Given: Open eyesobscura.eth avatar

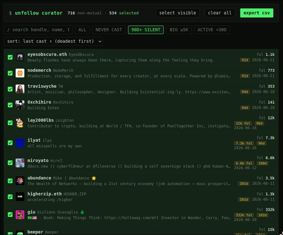Looking at the screenshot, I should pyautogui.click(x=20, y=57).
